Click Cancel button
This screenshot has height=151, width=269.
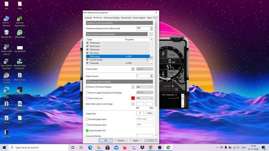pyautogui.click(x=121, y=141)
